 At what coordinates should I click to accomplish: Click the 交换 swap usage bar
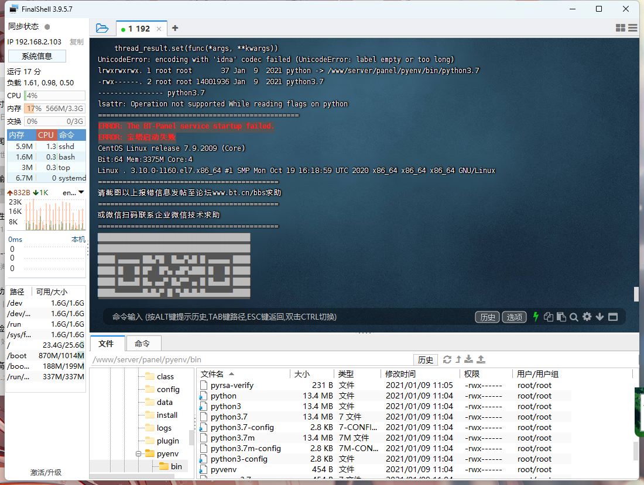[x=54, y=122]
